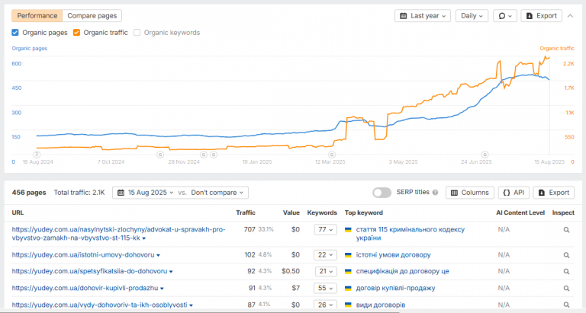Click the Ukraine flag beside 'істотні умови договору'
Screen dimensions: 586x313
(x=348, y=255)
